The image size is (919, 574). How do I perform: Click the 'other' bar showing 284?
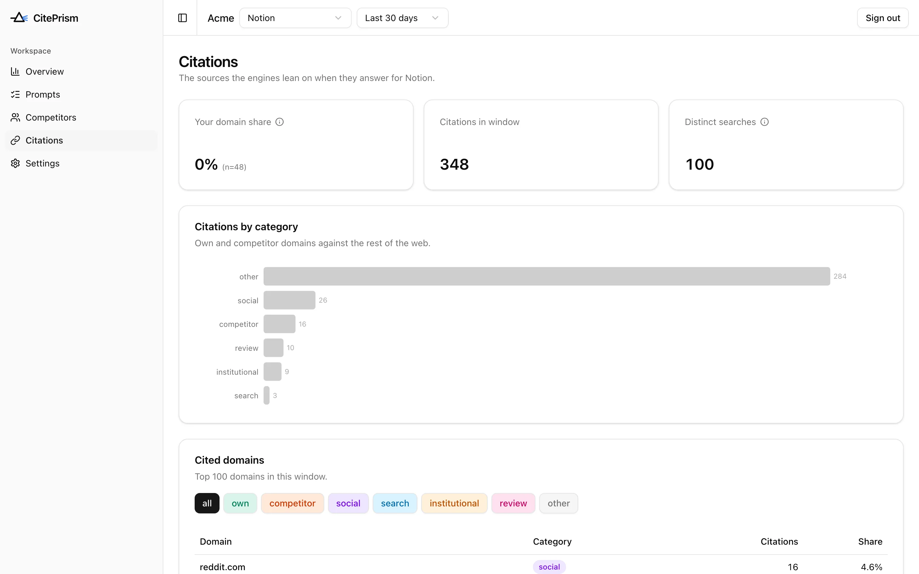[547, 276]
